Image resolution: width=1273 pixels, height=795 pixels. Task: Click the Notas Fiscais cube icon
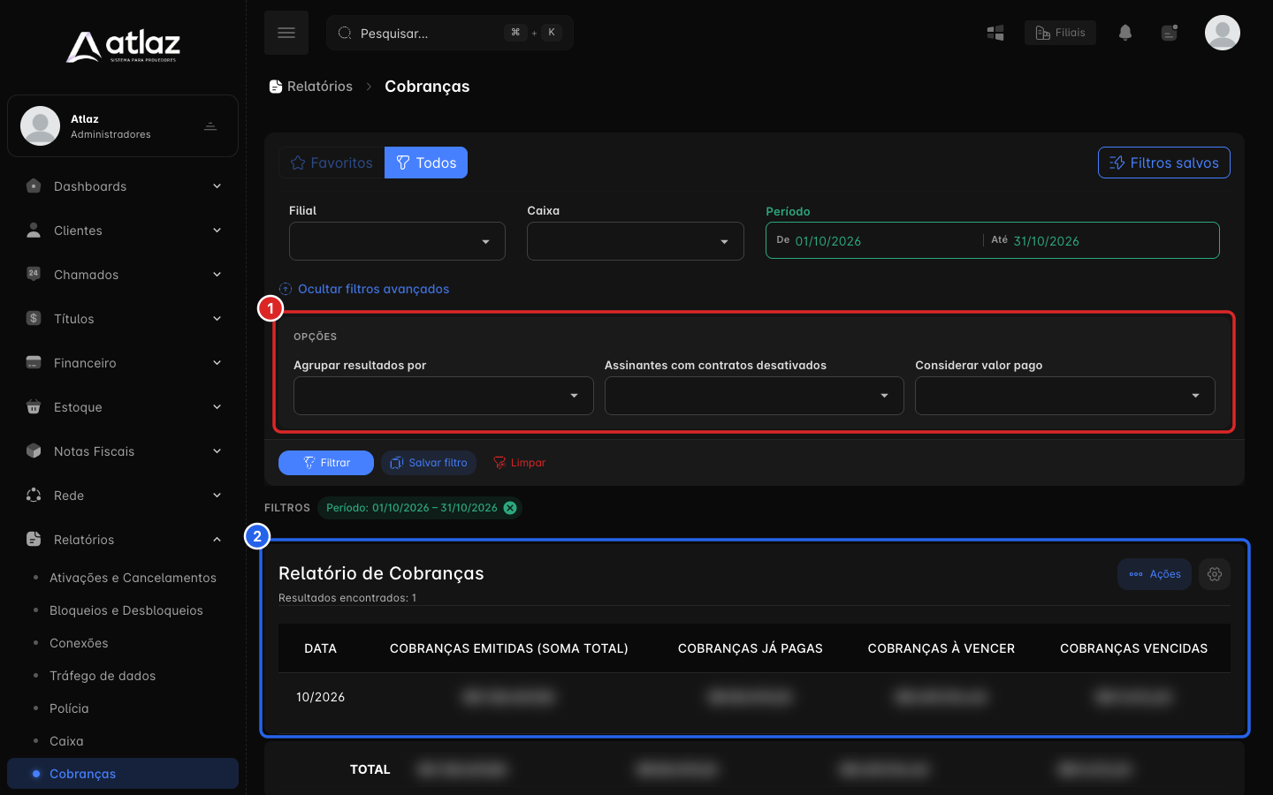(x=34, y=450)
